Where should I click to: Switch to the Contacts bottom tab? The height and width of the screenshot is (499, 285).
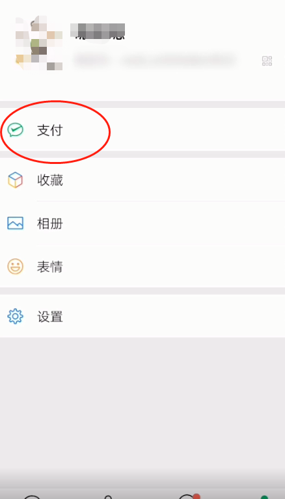(108, 496)
